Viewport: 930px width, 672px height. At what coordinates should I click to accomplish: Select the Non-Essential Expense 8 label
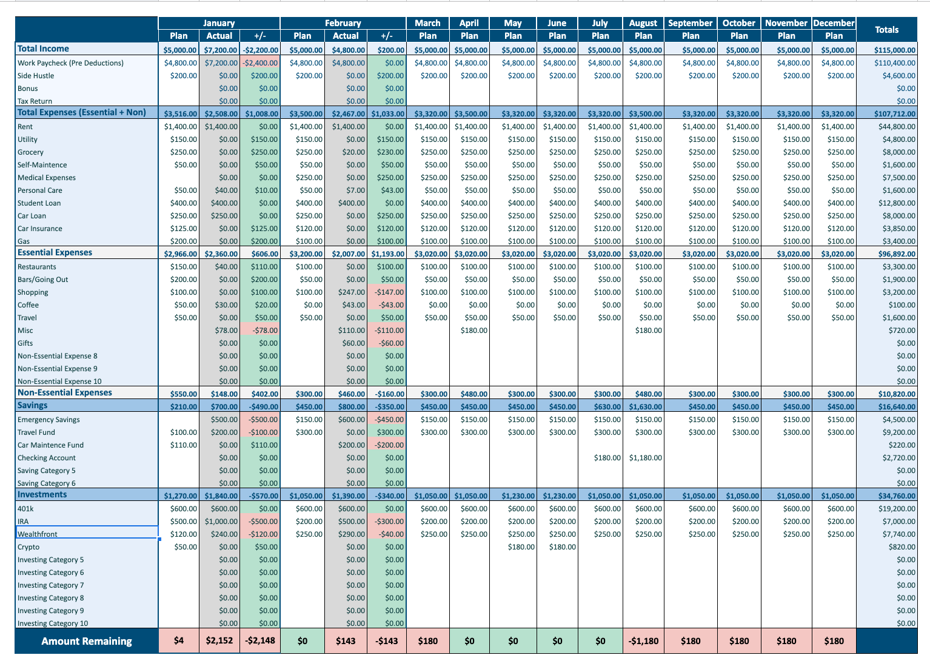coord(58,356)
